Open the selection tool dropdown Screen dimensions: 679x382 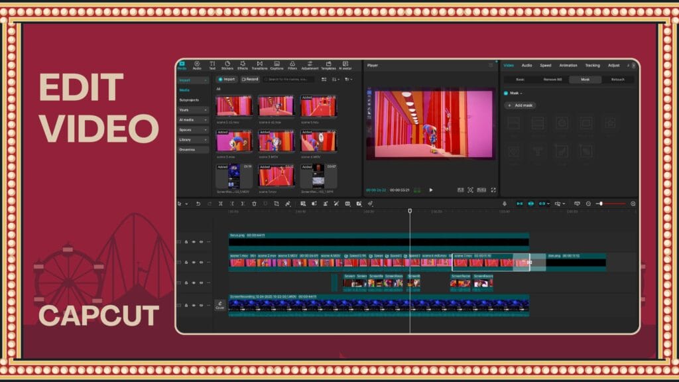[x=186, y=204]
